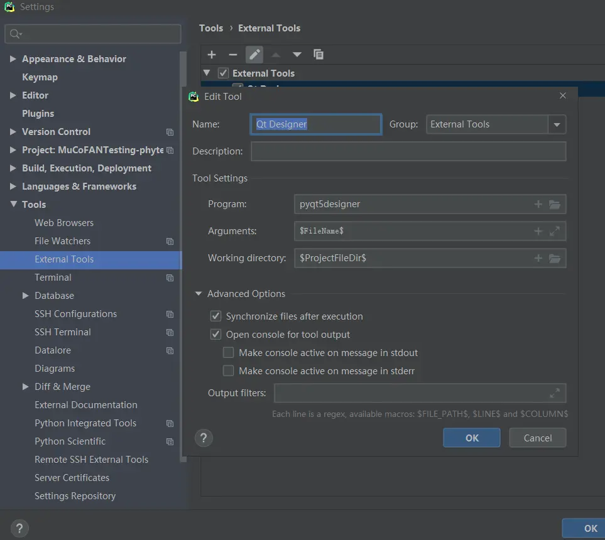Click the settings search box
605x540 pixels.
point(93,34)
